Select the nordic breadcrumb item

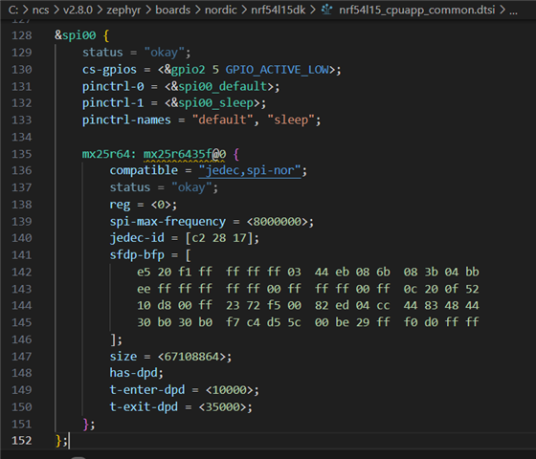[220, 10]
